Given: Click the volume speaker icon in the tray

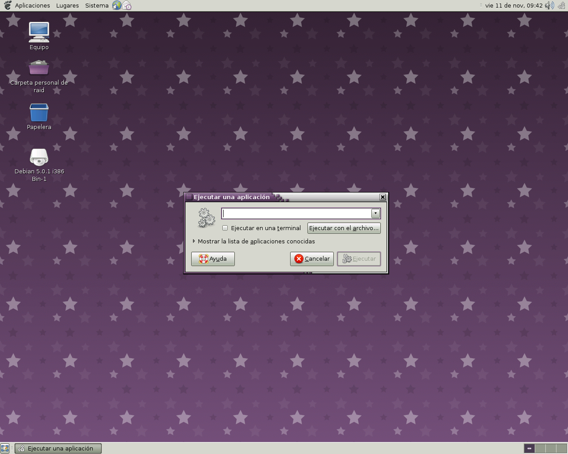Looking at the screenshot, I should pos(549,5).
